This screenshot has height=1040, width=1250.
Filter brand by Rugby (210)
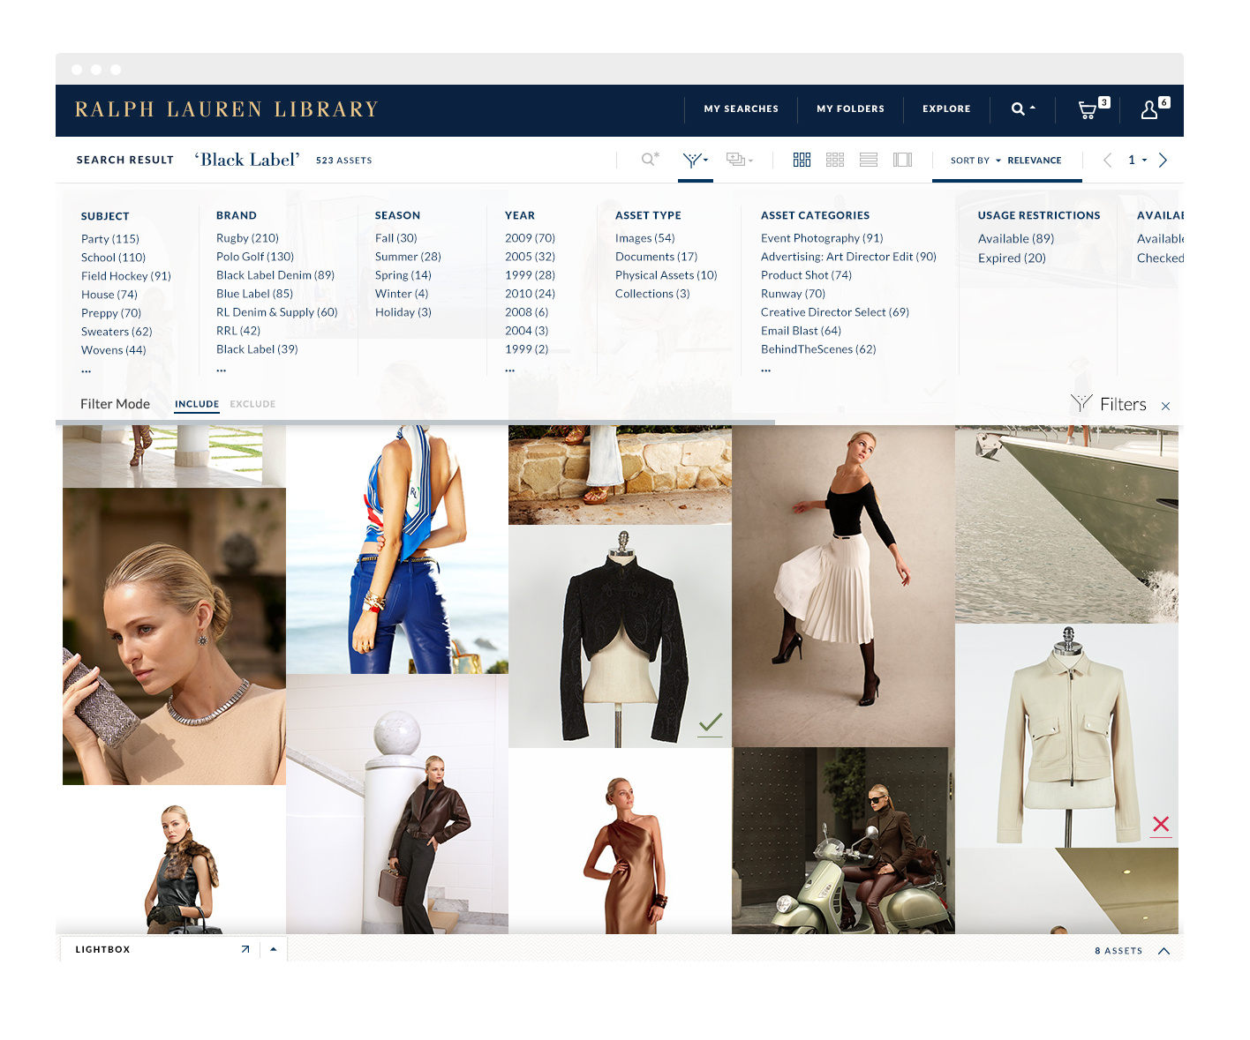248,238
